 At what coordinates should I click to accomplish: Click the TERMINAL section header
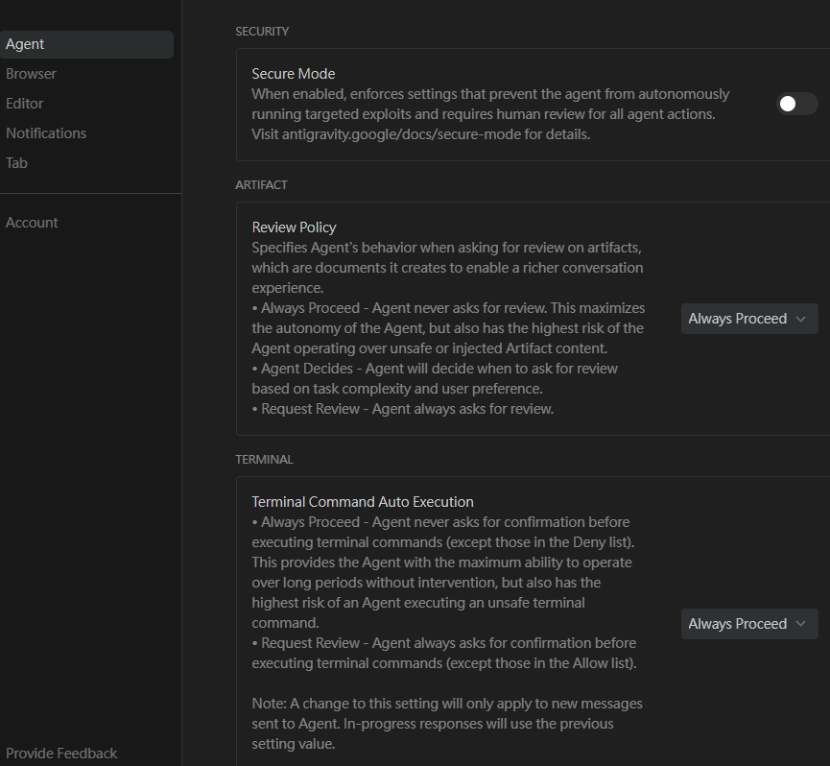pos(264,459)
